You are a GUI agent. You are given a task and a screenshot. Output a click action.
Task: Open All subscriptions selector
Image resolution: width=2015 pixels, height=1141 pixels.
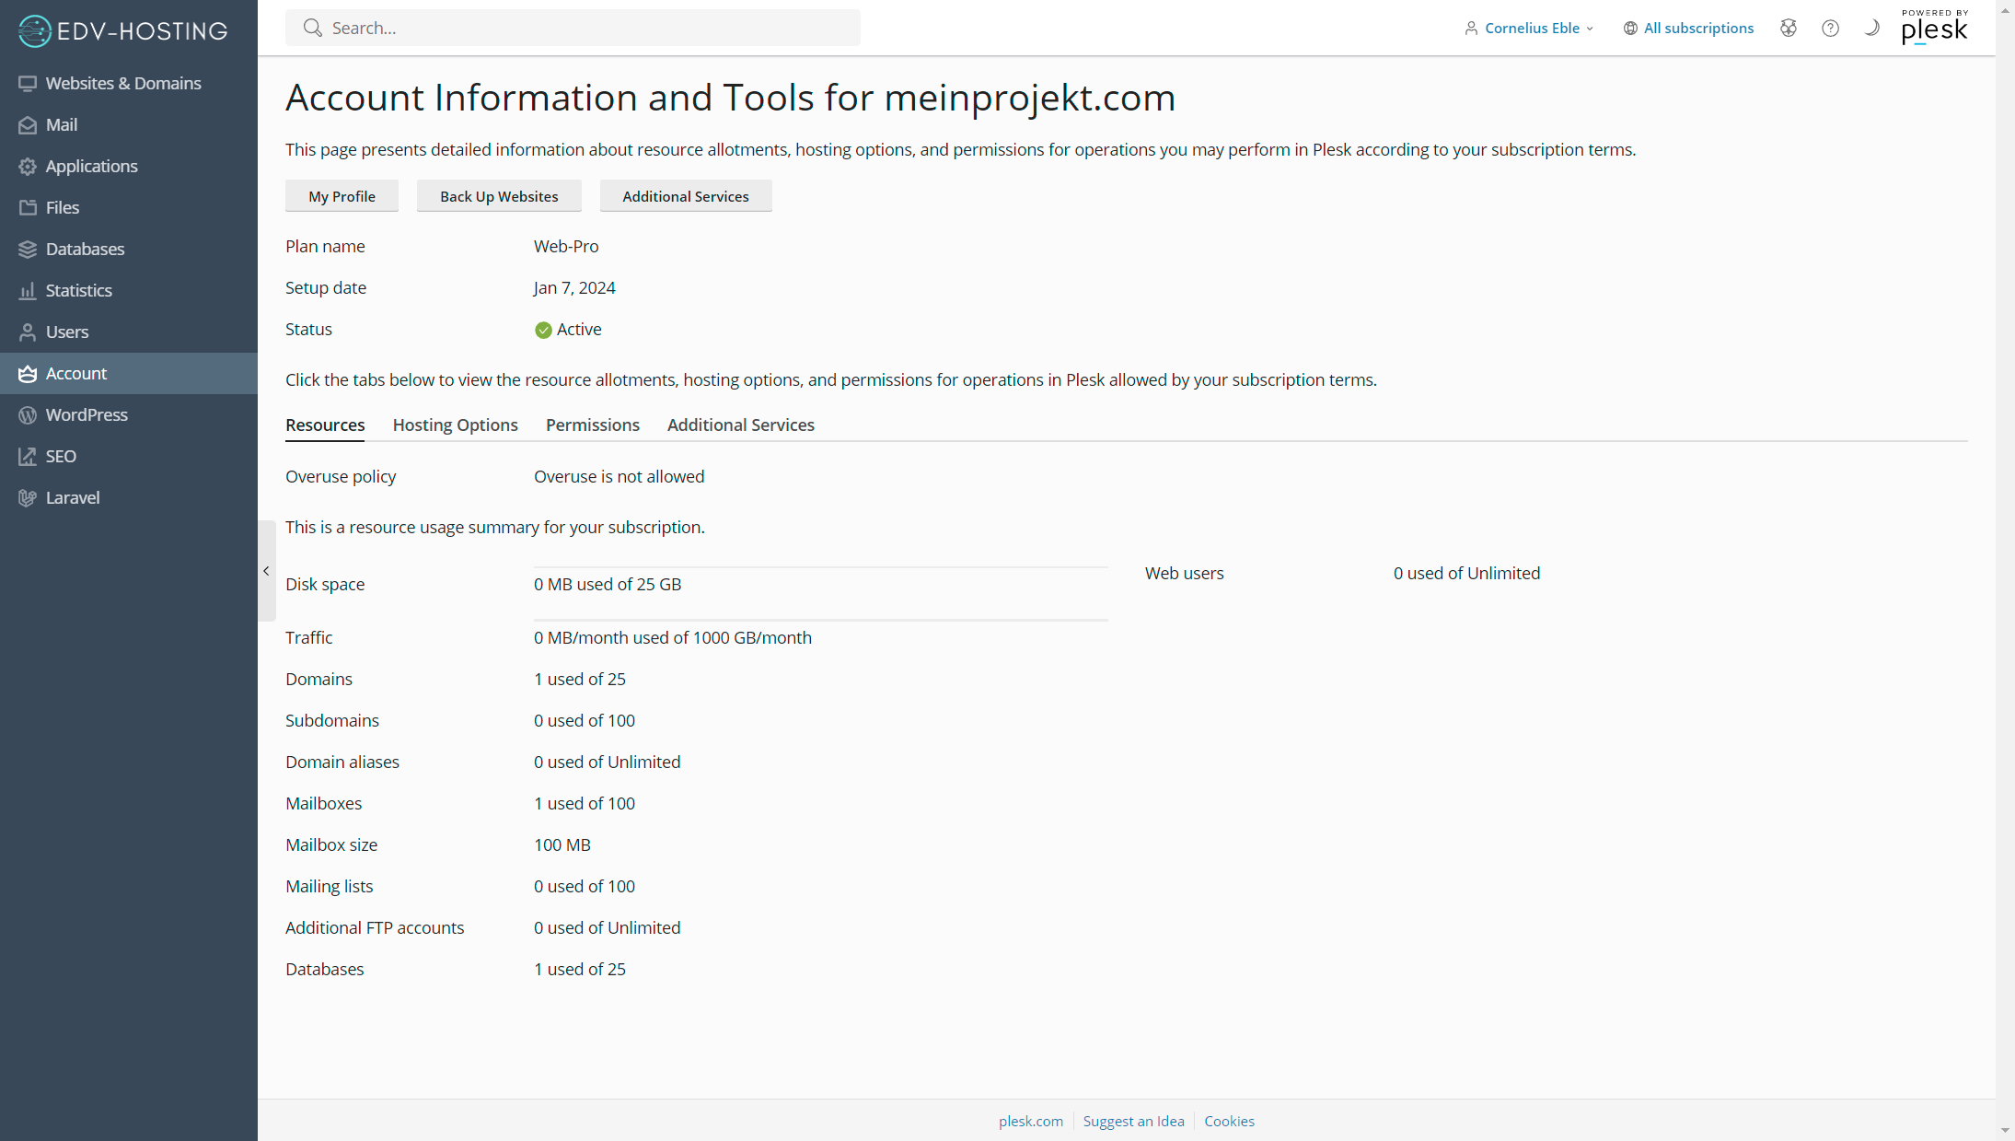[x=1688, y=29]
